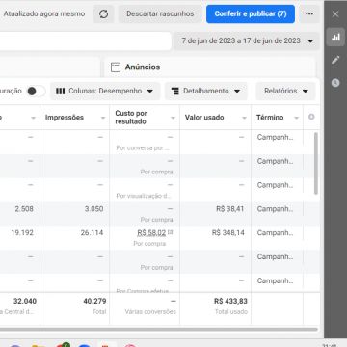The height and width of the screenshot is (347, 347).
Task: Click Várias conversões text in totals
Action: (x=150, y=312)
